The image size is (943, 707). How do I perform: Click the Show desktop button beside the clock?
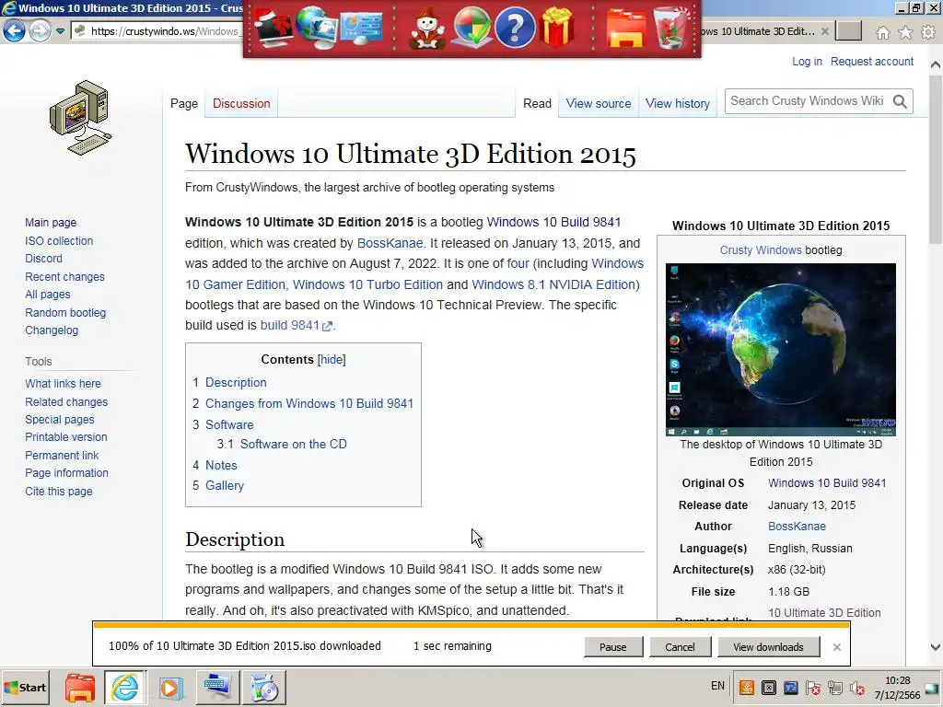point(932,687)
